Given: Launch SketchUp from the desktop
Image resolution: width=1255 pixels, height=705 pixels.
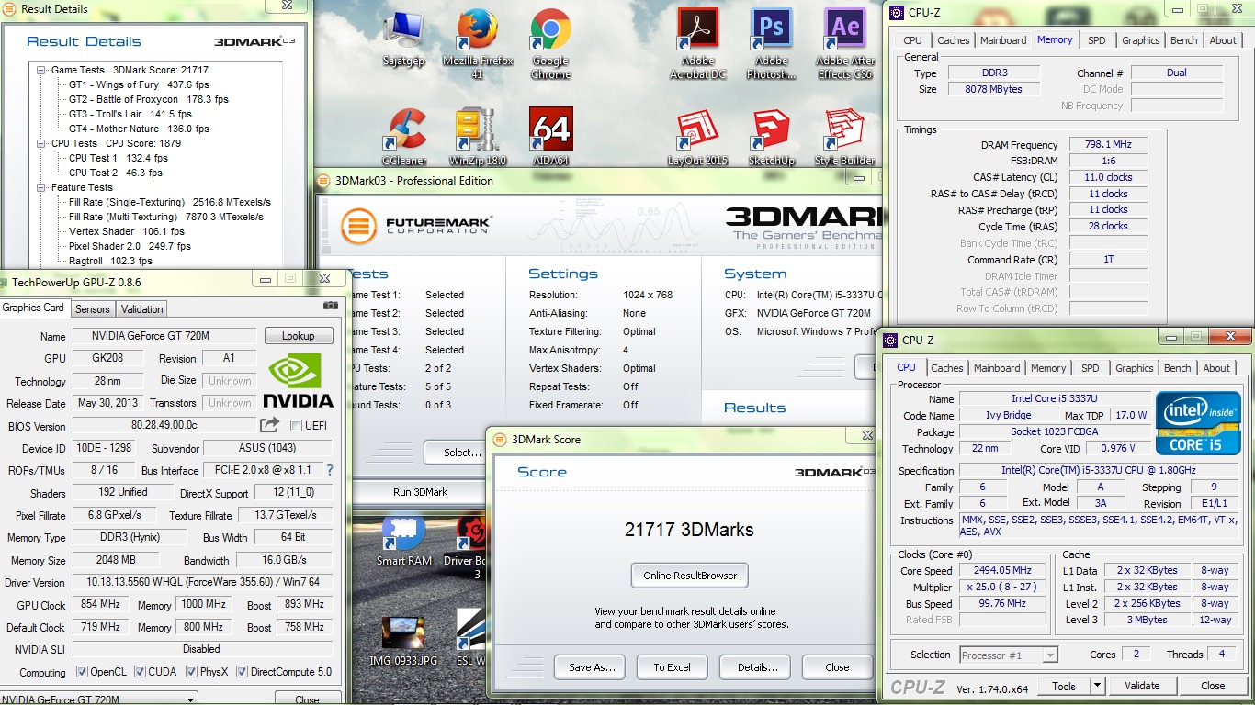Looking at the screenshot, I should point(771,137).
